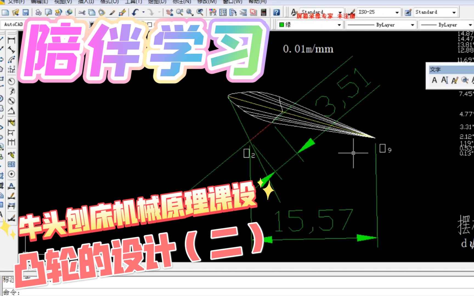Click the Zoom Previous icon

[x=200, y=12]
